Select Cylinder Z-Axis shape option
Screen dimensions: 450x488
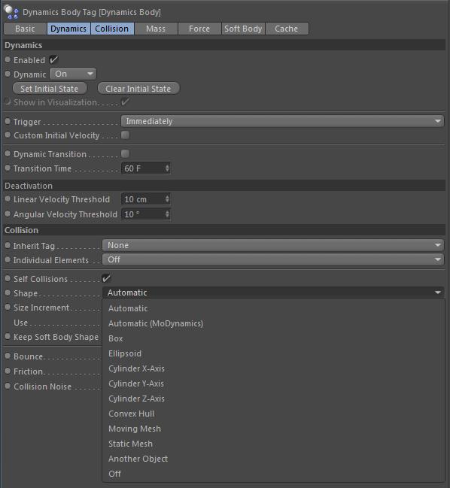click(x=273, y=399)
